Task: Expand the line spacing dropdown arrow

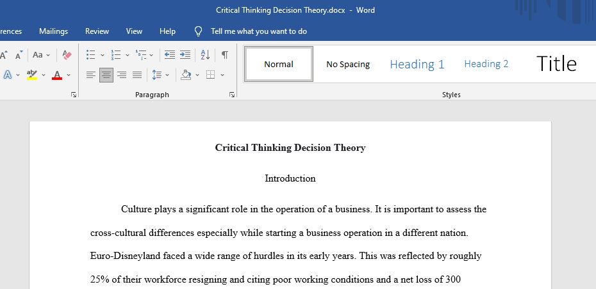Action: 167,75
